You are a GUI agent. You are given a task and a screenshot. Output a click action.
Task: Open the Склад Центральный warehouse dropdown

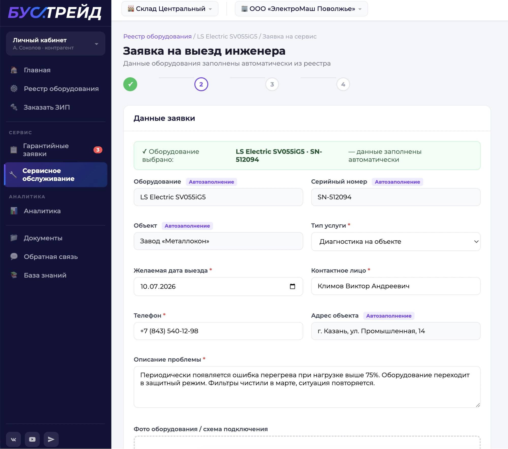(x=170, y=9)
